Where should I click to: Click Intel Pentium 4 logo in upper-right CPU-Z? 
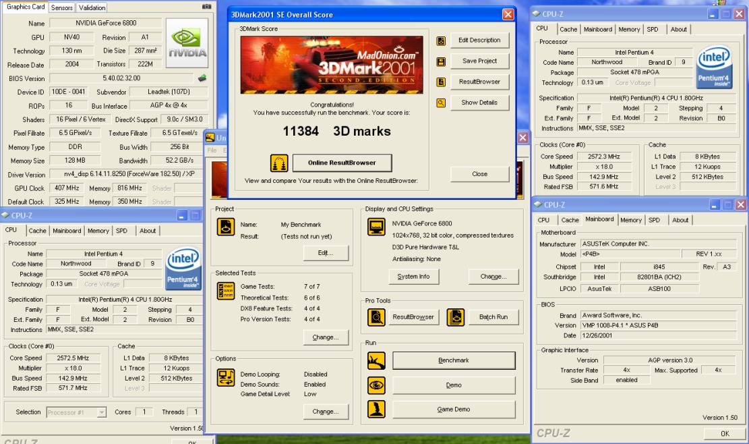[714, 67]
